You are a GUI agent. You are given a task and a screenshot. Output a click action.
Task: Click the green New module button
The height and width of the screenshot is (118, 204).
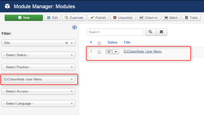24,18
